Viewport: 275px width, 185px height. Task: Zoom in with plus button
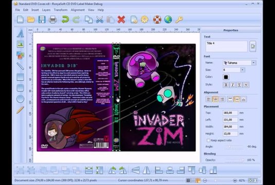(235, 180)
